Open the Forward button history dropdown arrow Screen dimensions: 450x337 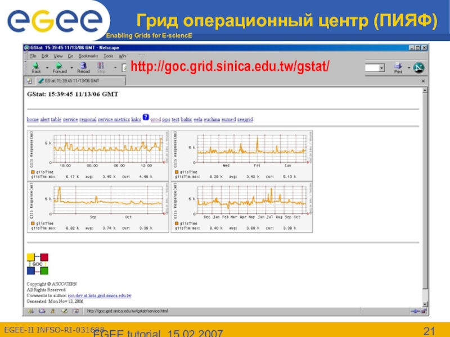72,68
